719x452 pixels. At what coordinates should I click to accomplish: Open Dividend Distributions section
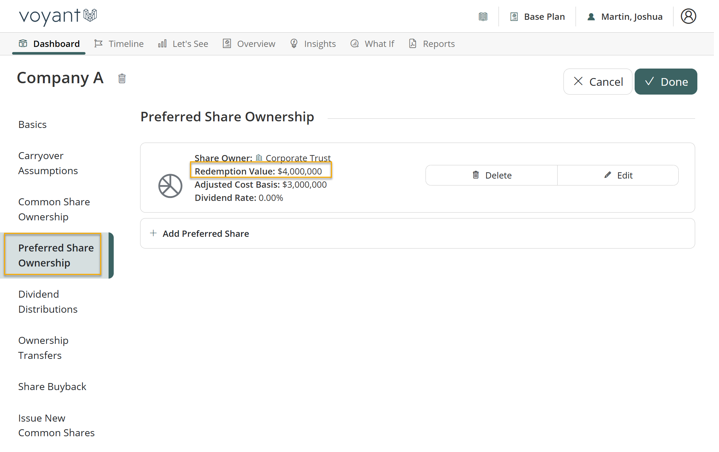coord(48,302)
